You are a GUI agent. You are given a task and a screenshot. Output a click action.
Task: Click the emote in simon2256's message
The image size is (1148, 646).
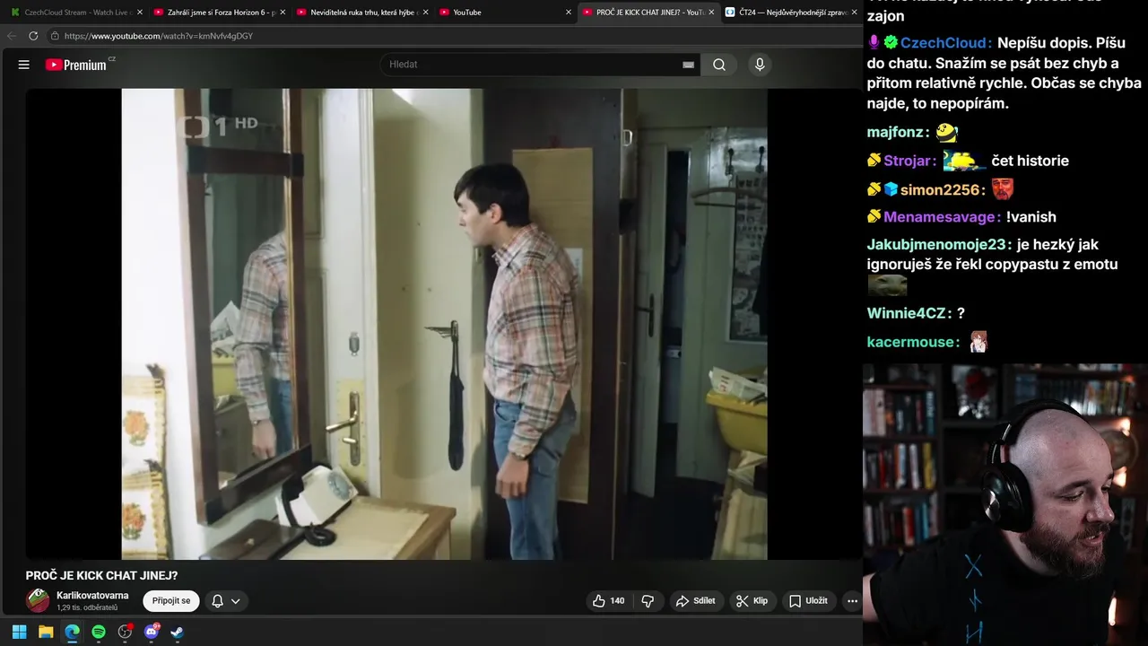[x=1003, y=189]
